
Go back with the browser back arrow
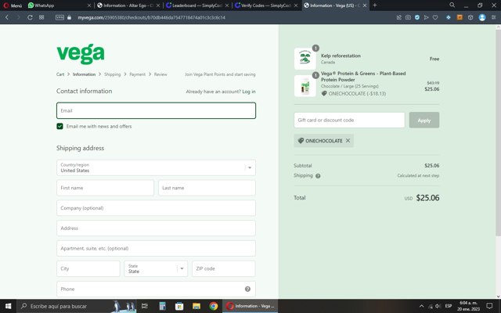[x=7, y=17]
